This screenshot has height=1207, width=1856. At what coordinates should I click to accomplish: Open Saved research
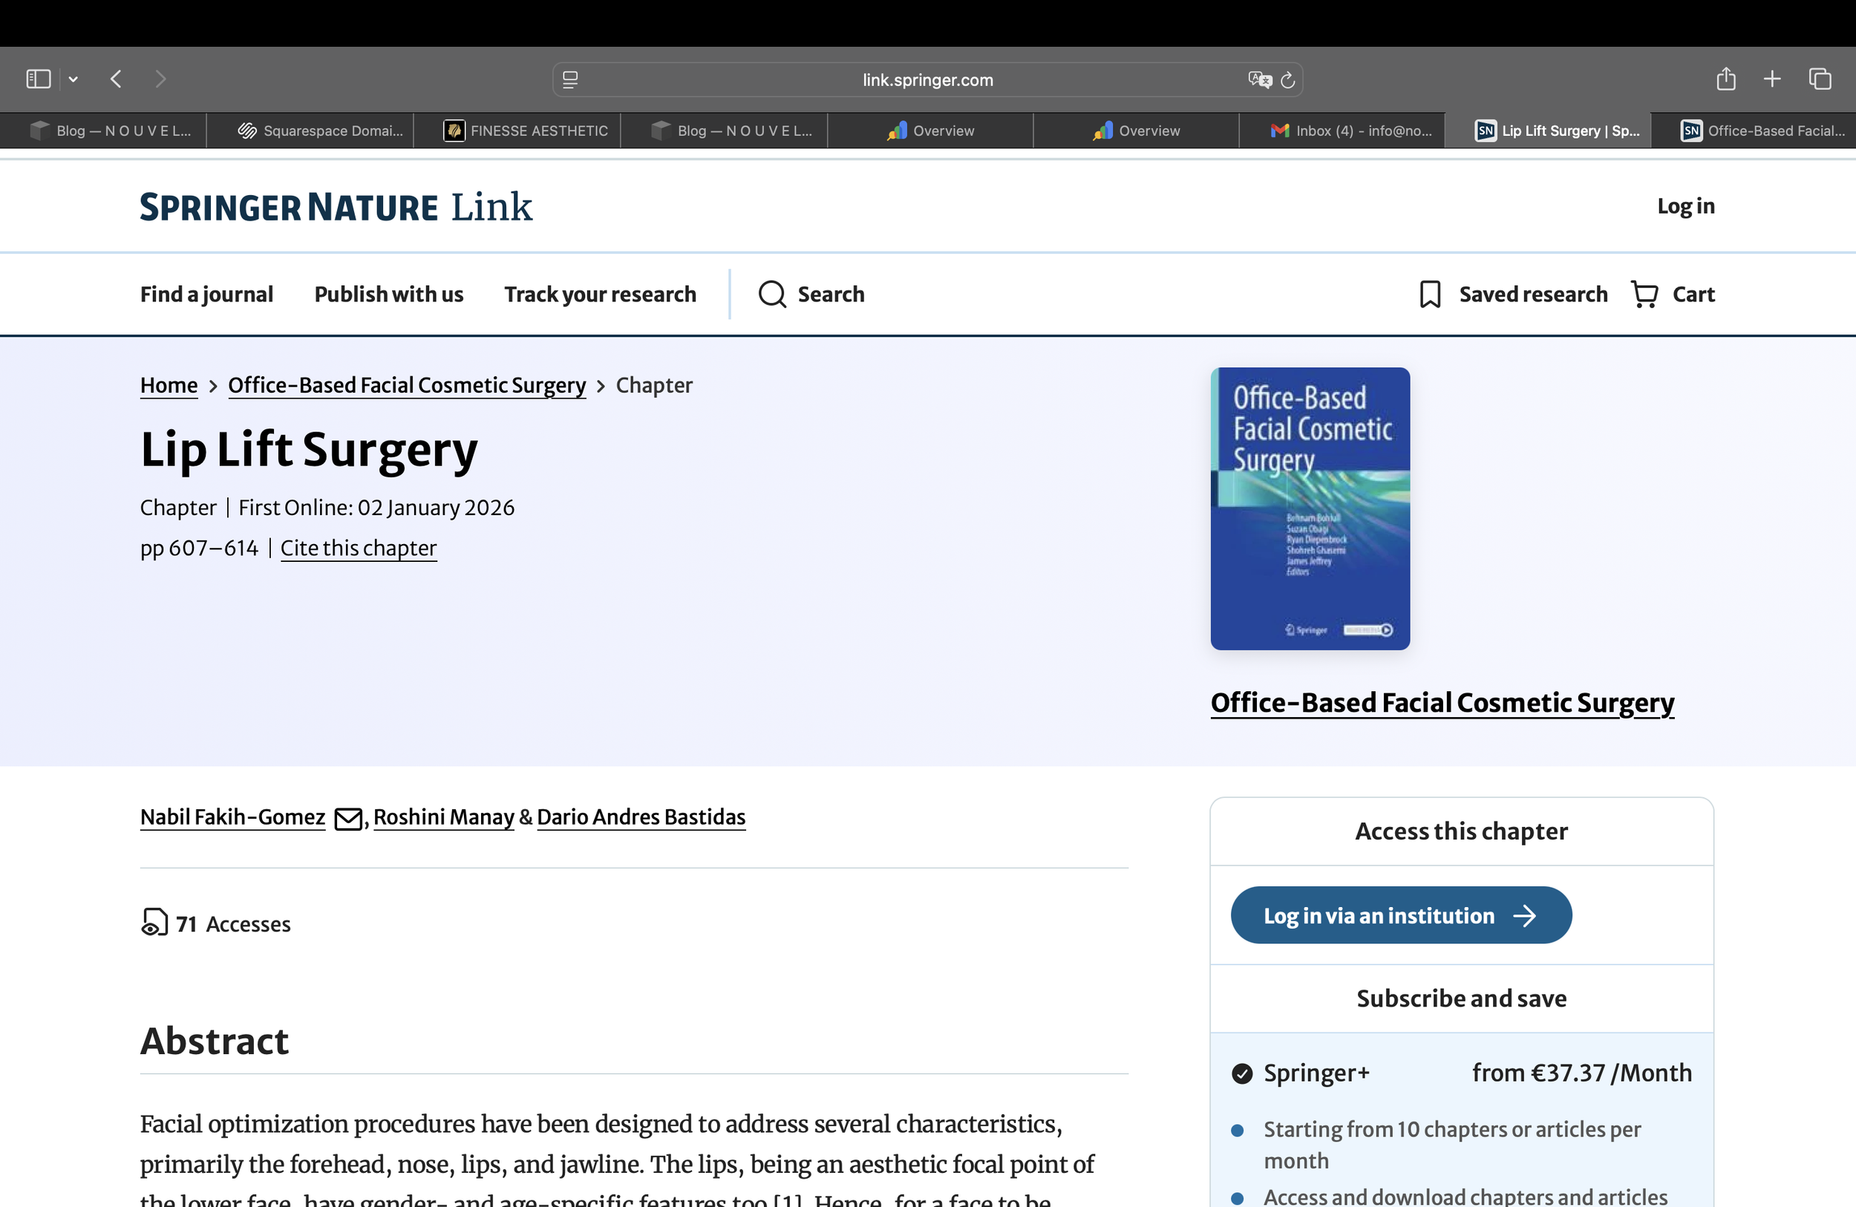tap(1512, 294)
